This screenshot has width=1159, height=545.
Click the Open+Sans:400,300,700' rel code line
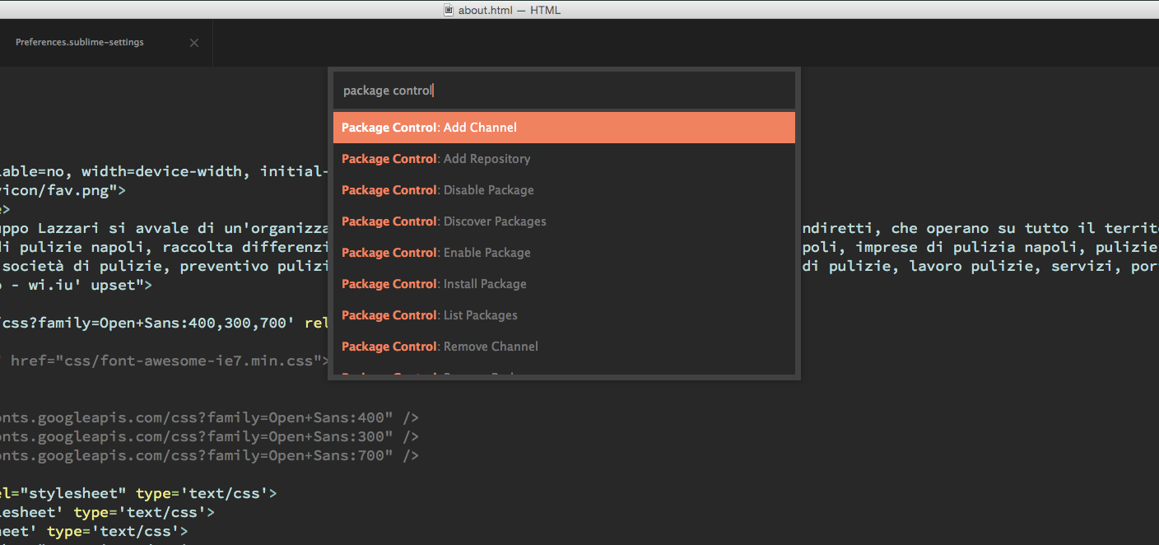click(164, 323)
